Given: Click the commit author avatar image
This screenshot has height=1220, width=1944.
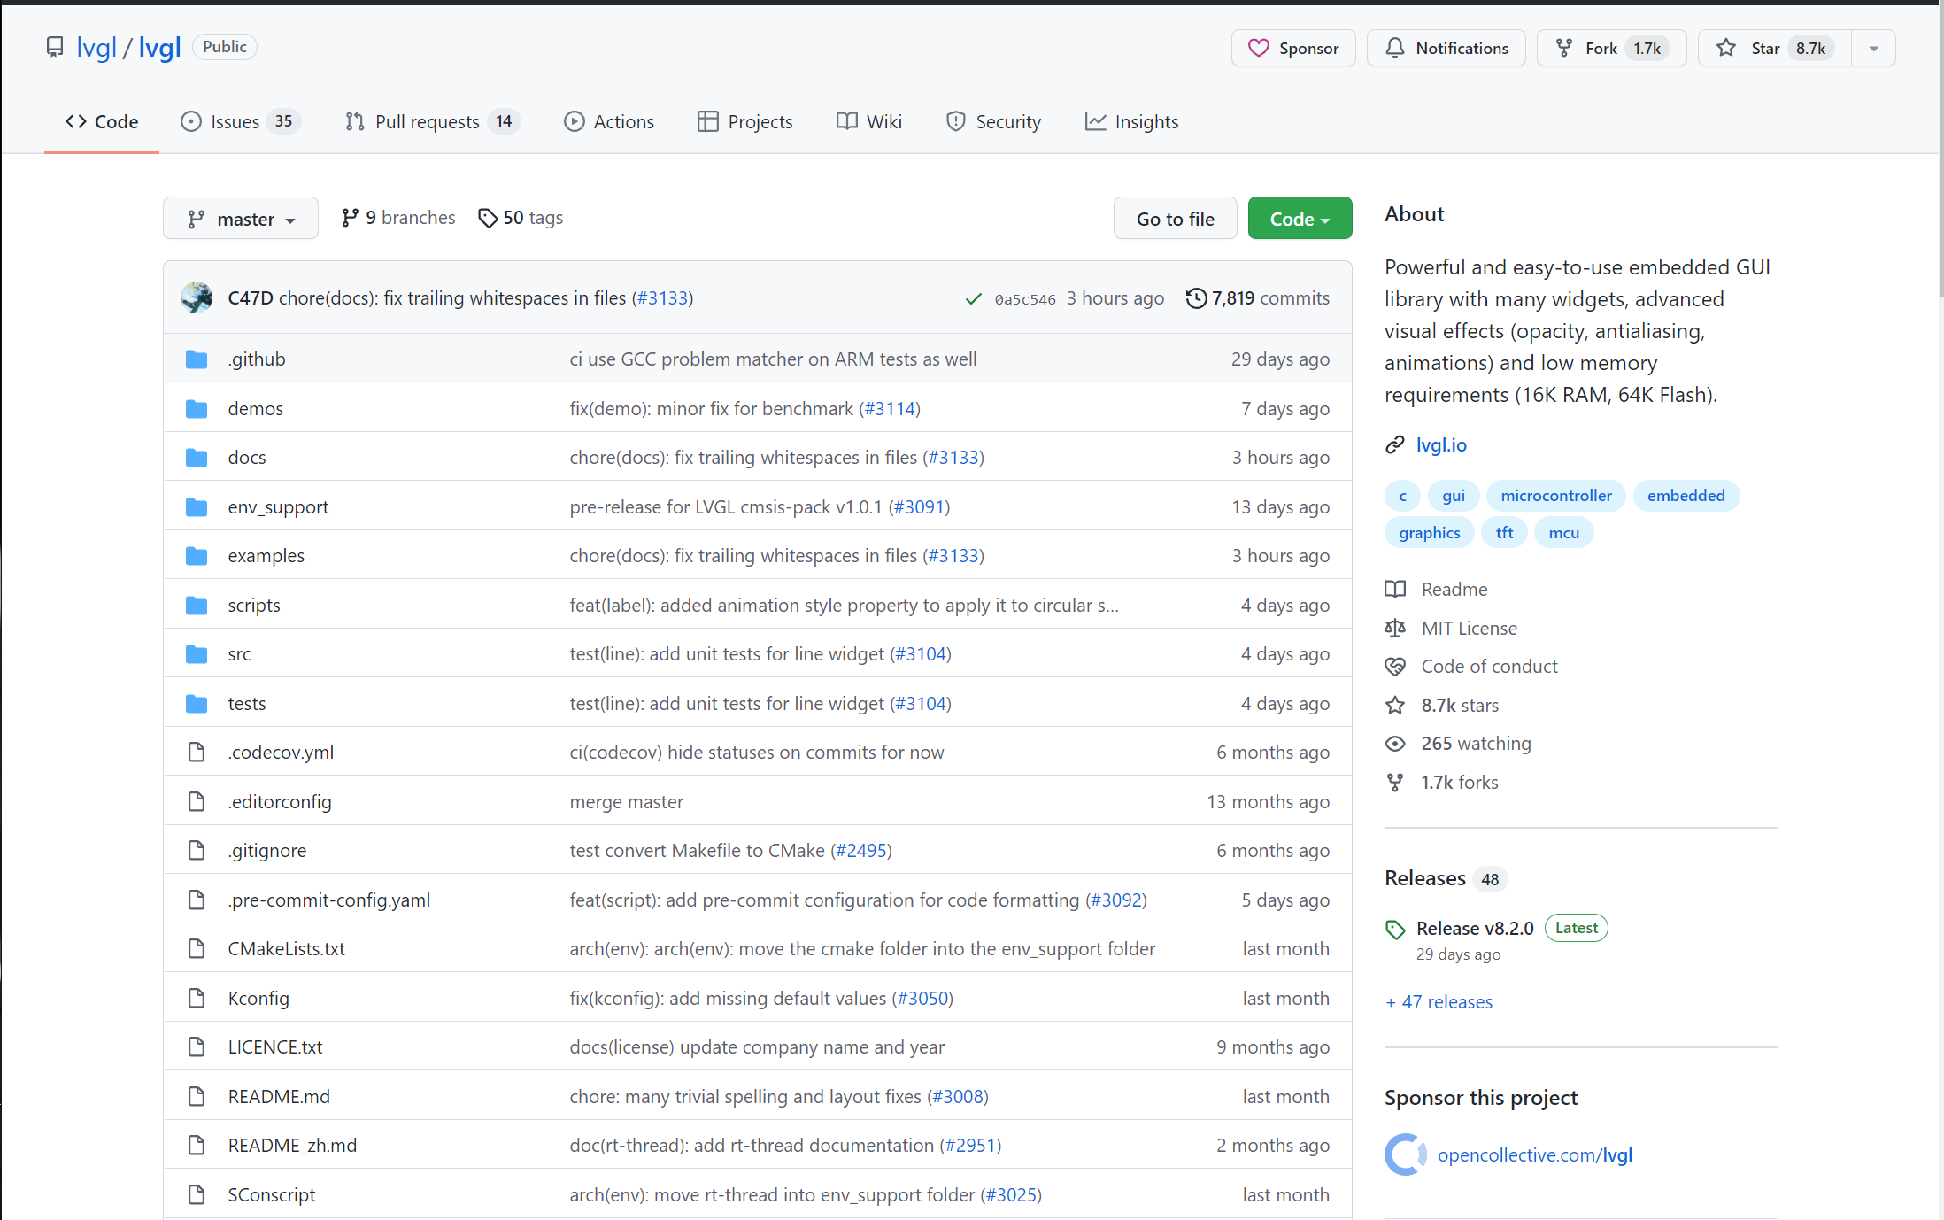Looking at the screenshot, I should 197,297.
